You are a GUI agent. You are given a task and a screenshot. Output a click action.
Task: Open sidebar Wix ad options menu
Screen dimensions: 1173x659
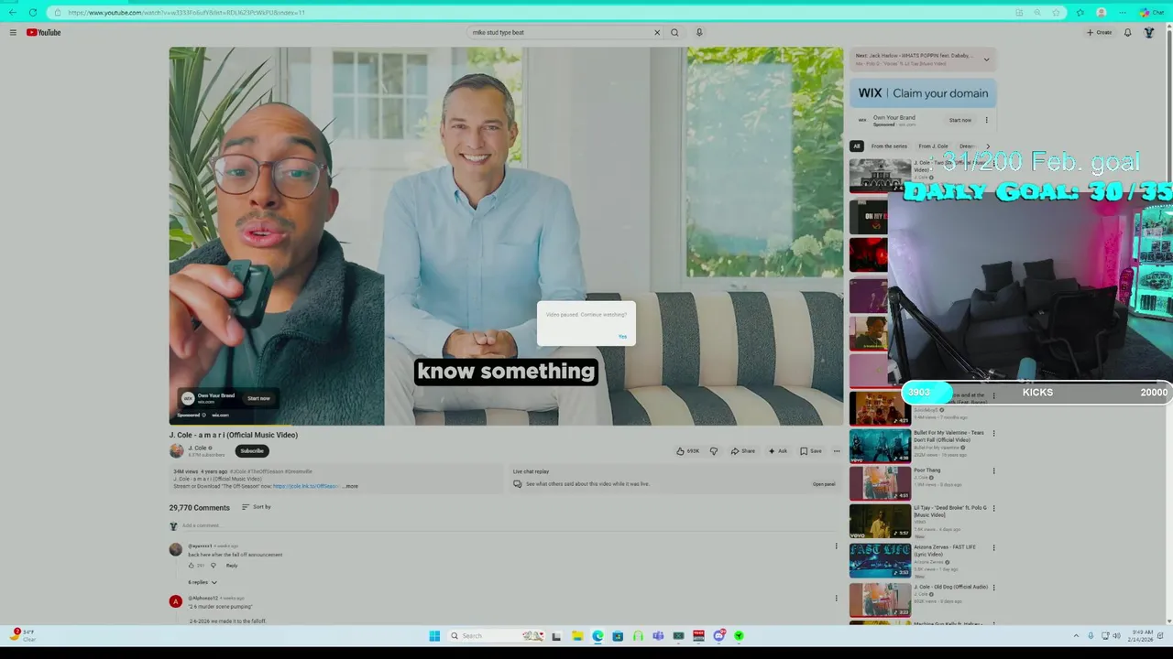click(987, 120)
